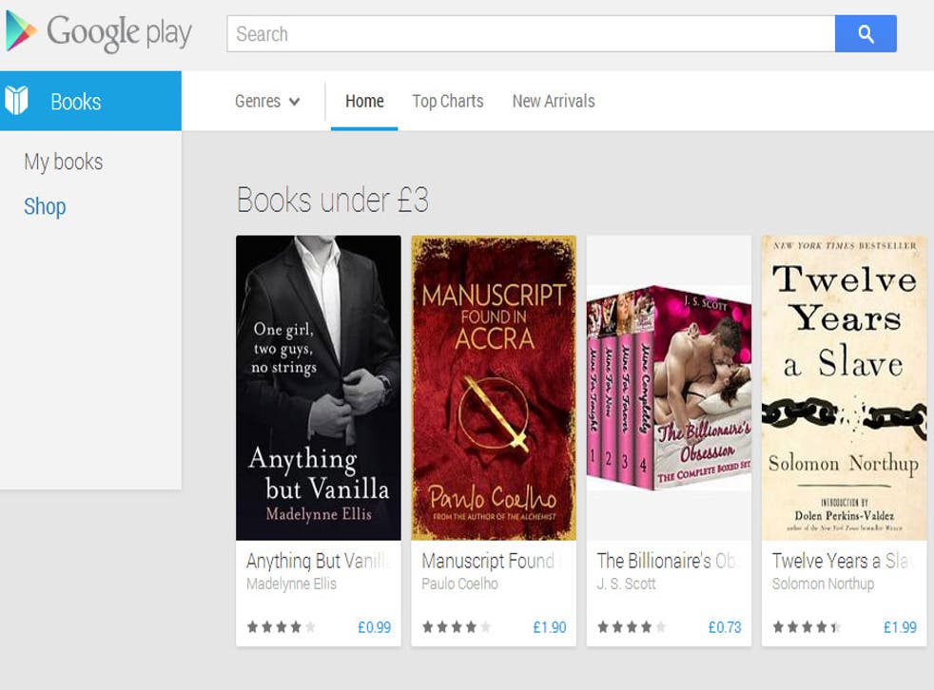Open Anything but Vanilla book cover
The width and height of the screenshot is (934, 690).
tap(319, 388)
